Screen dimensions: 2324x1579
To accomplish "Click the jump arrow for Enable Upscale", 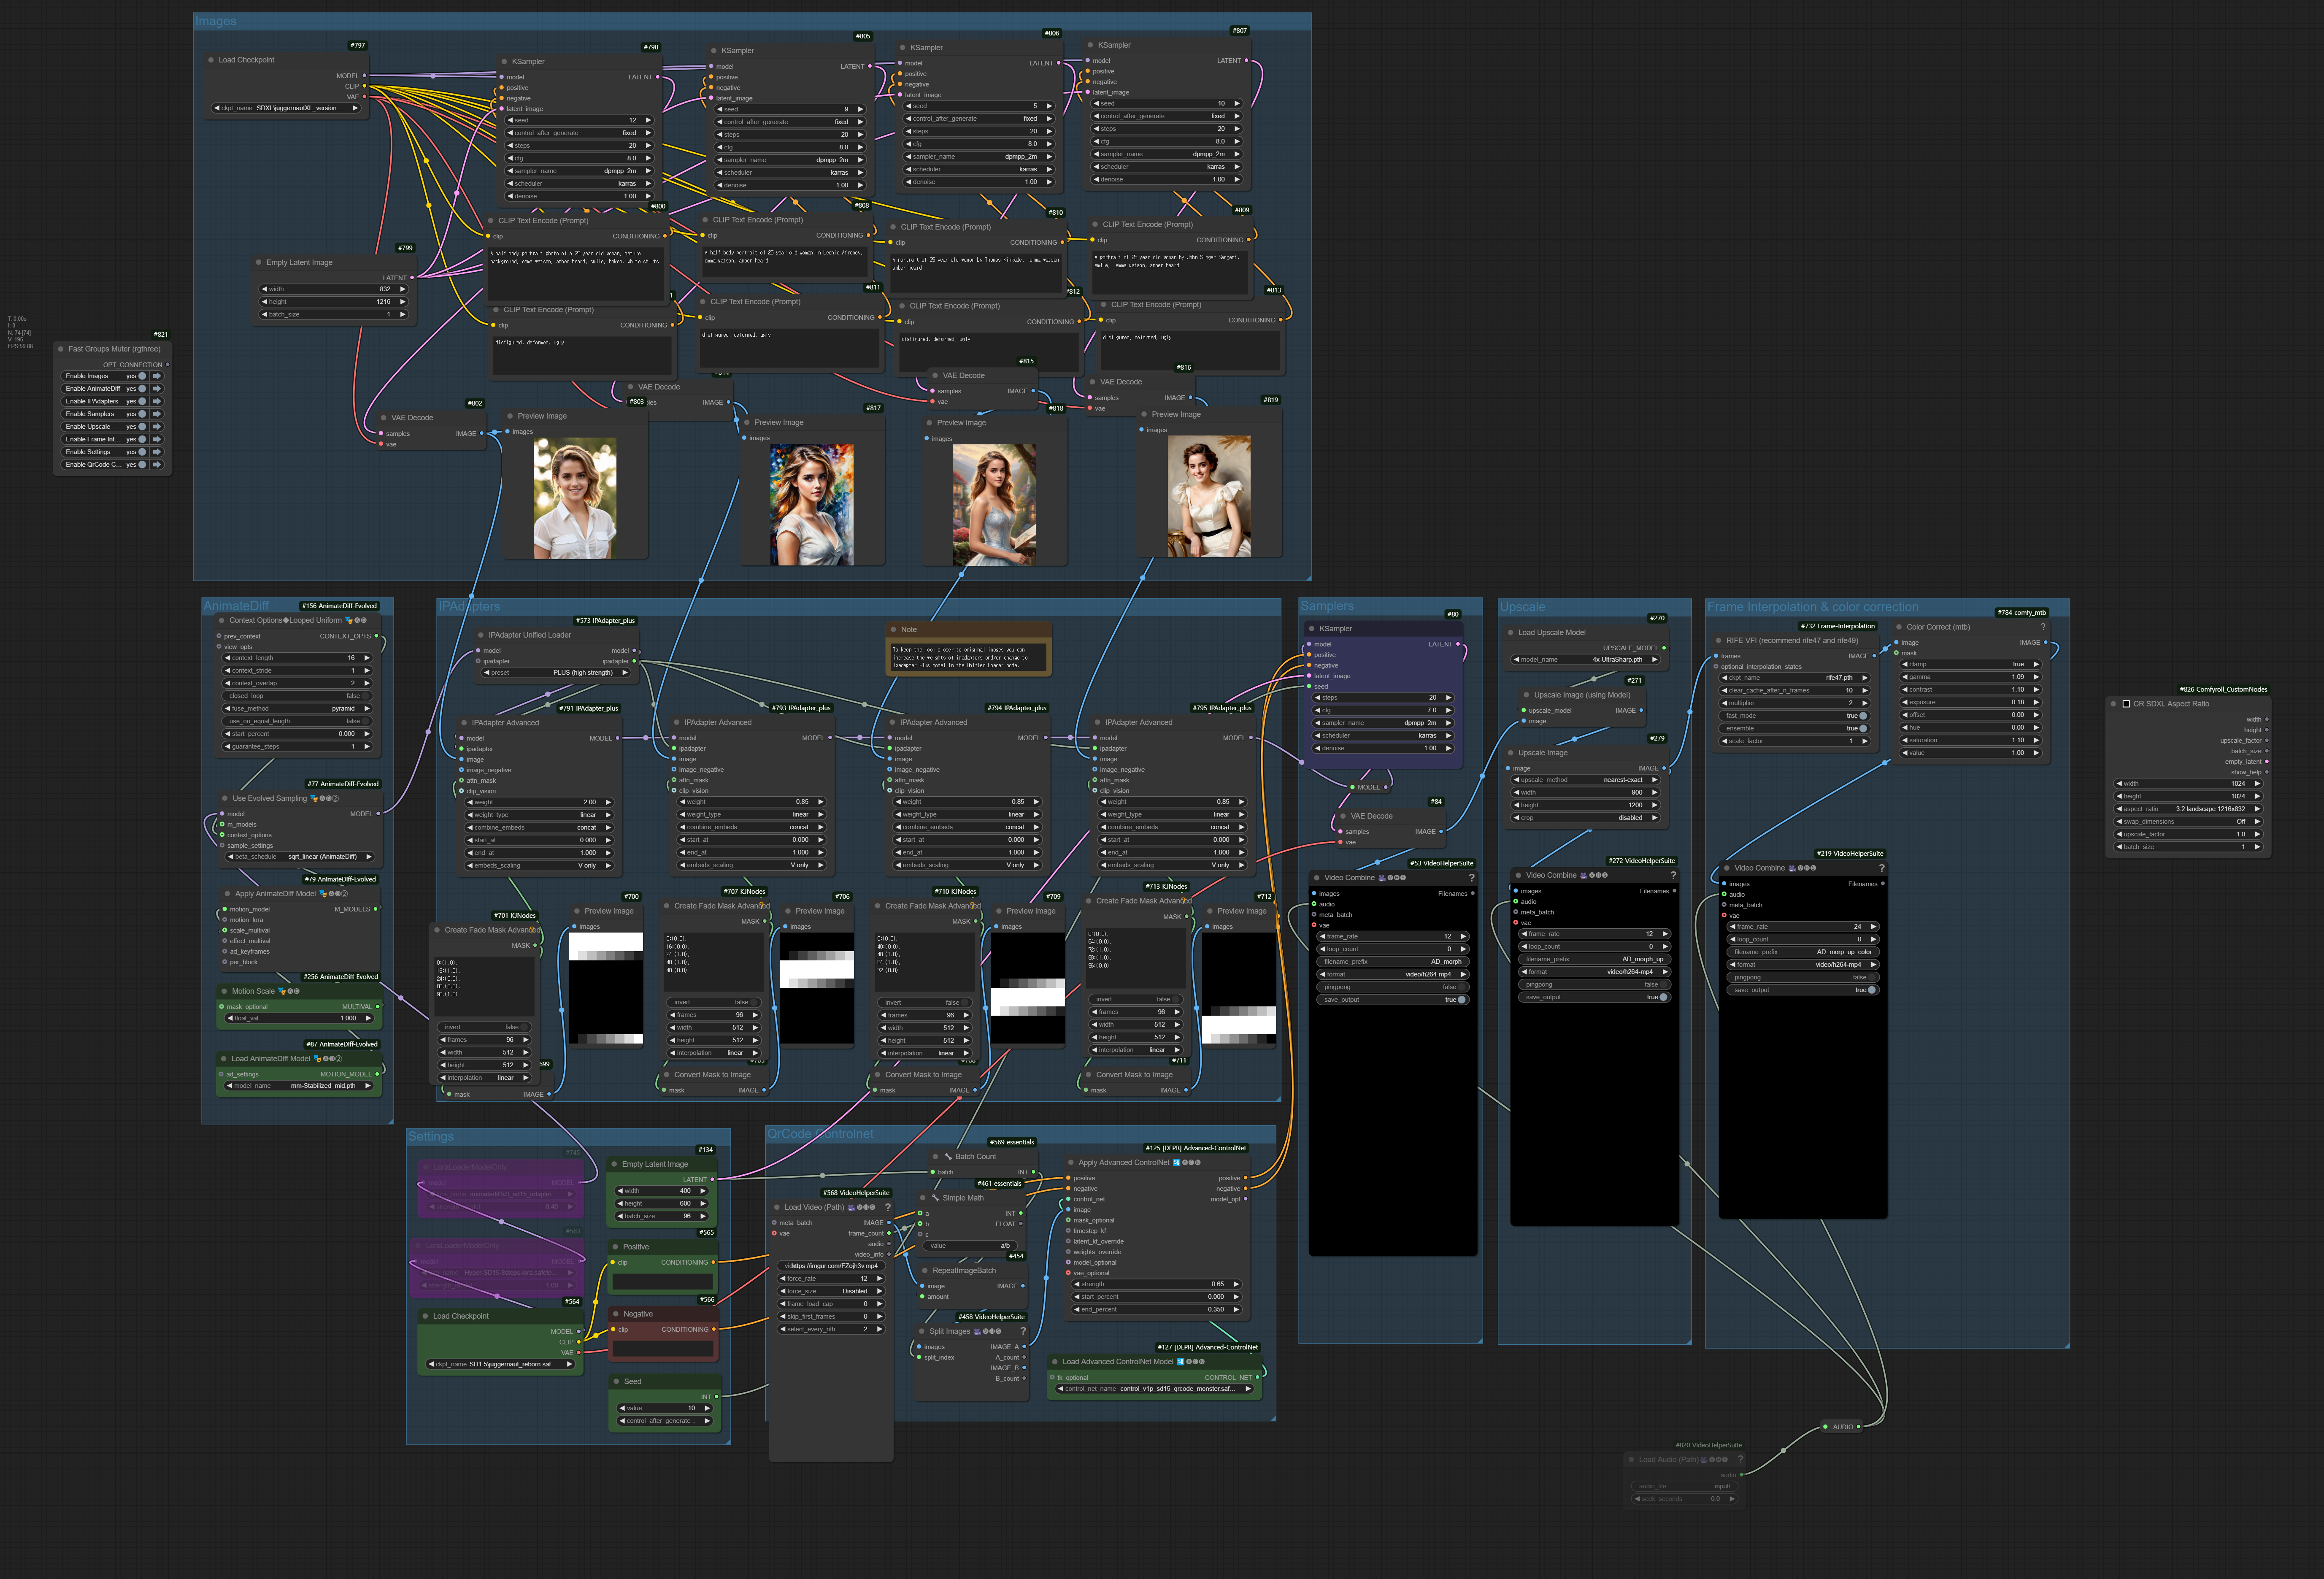I will click(157, 427).
